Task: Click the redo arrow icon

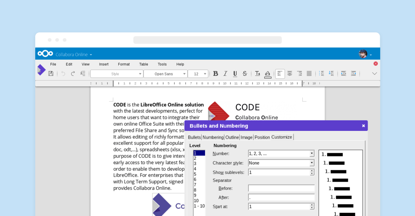Action: (73, 73)
